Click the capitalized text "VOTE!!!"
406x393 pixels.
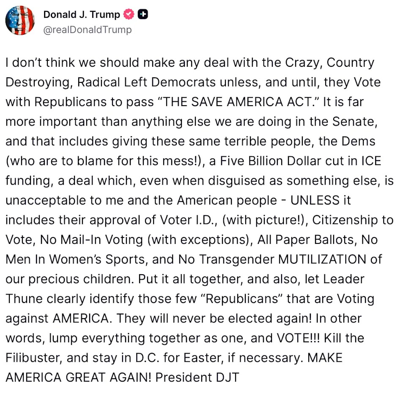click(300, 337)
